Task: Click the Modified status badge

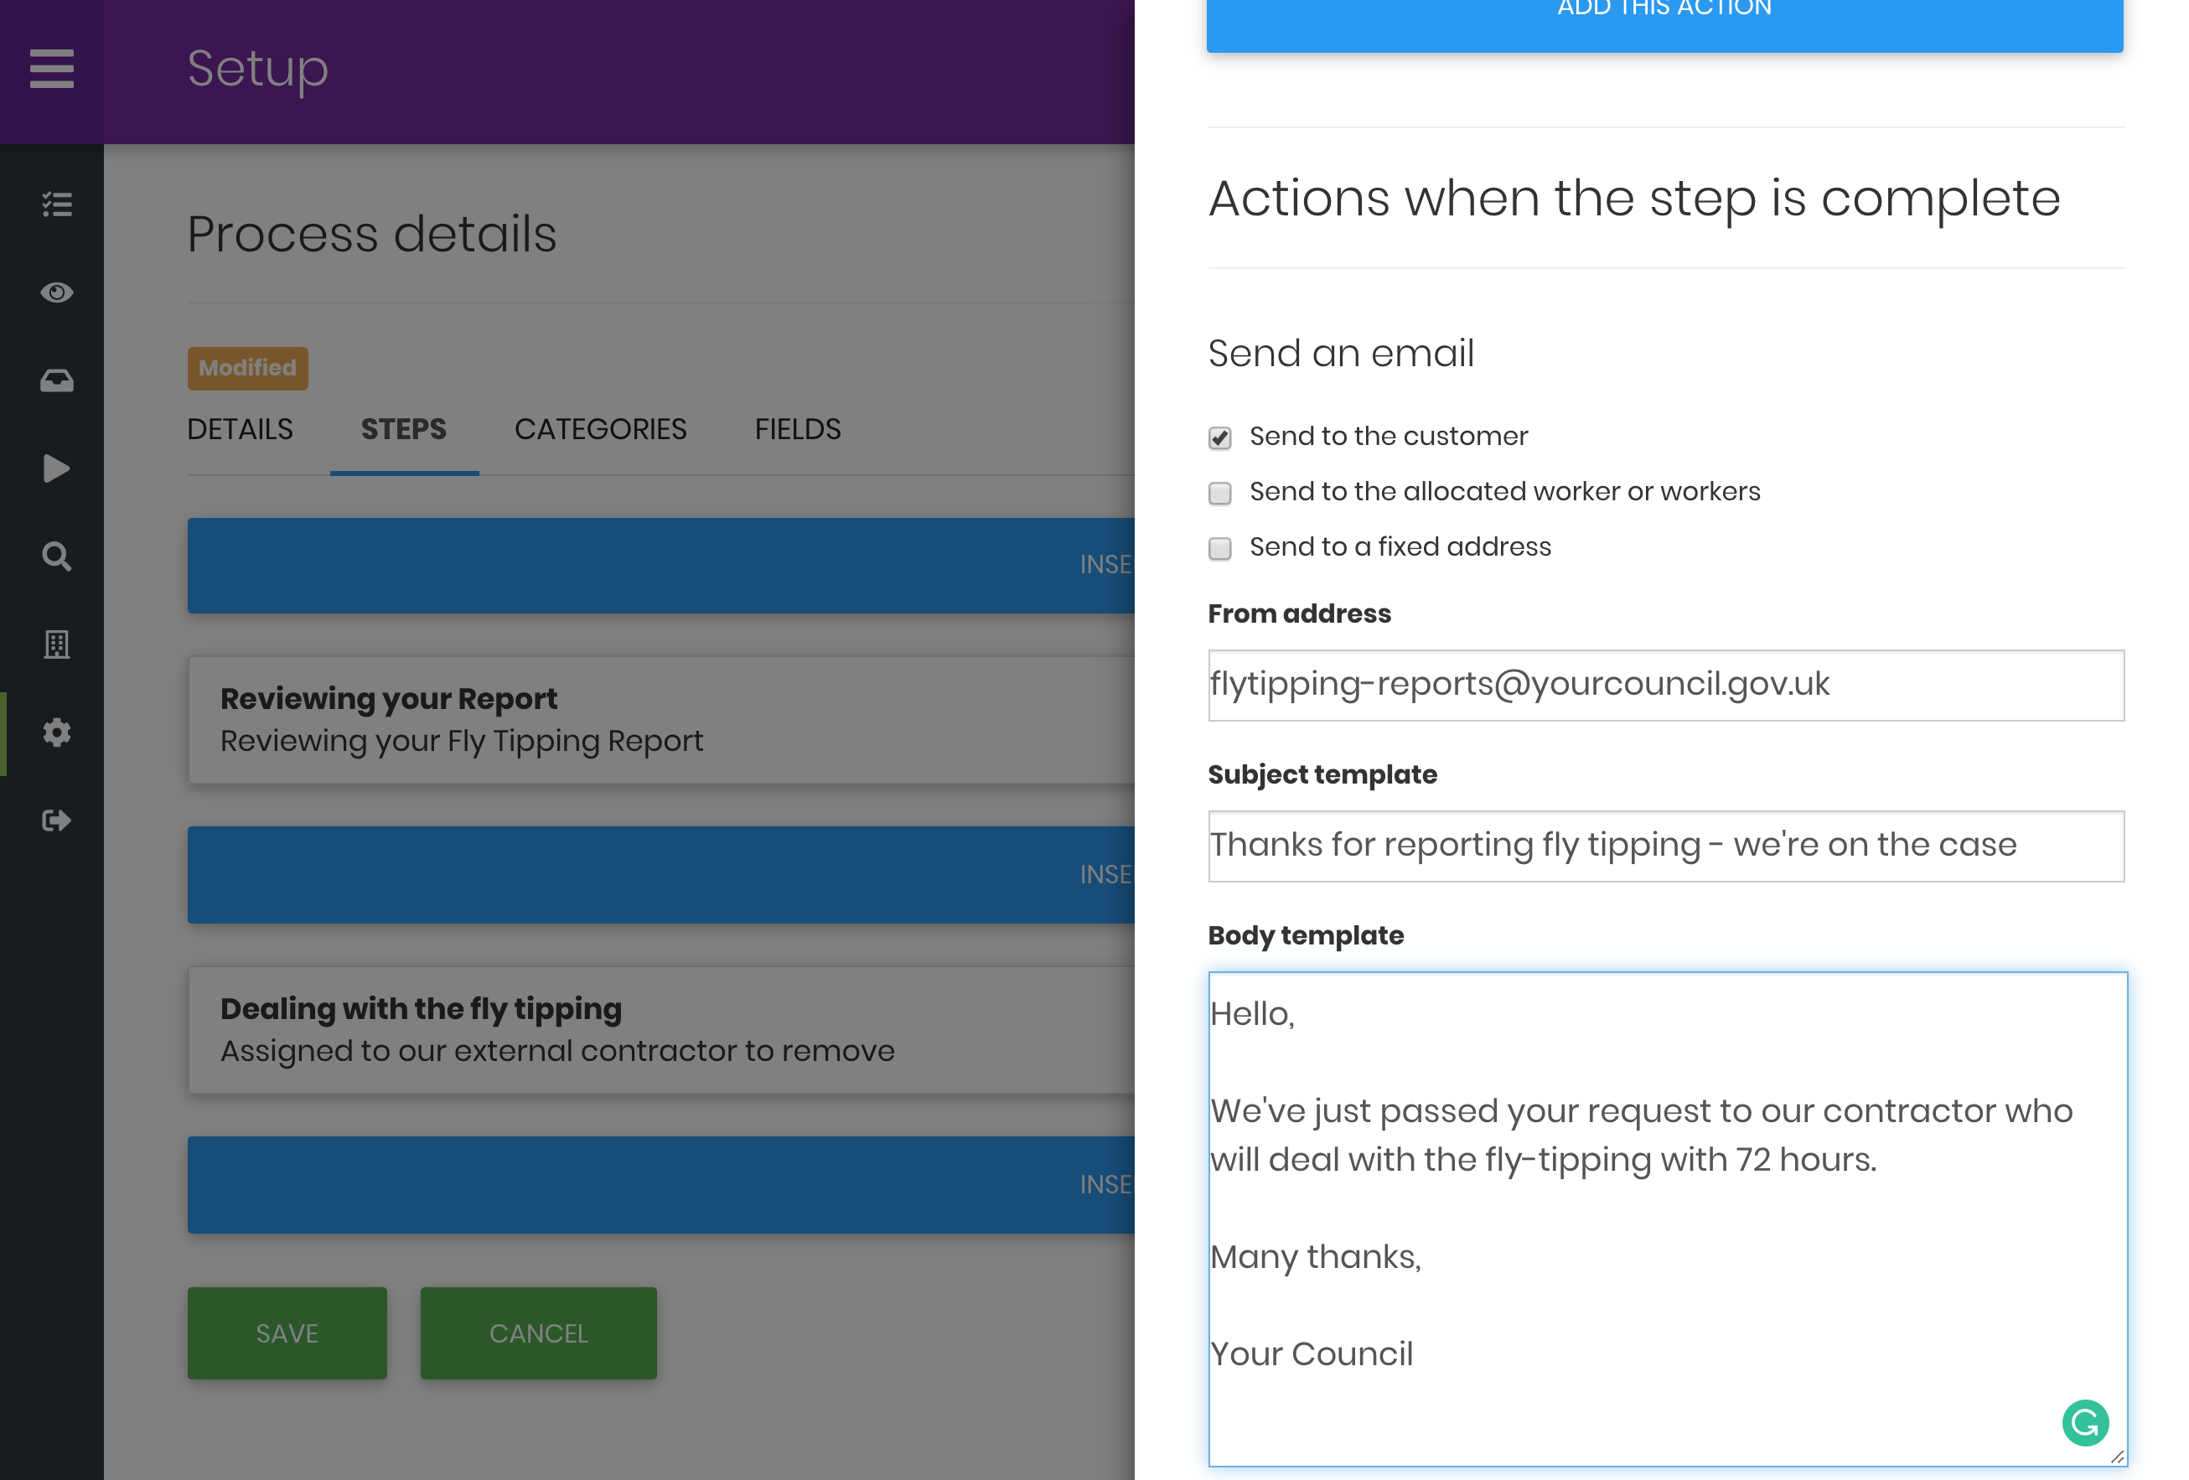Action: click(x=248, y=369)
